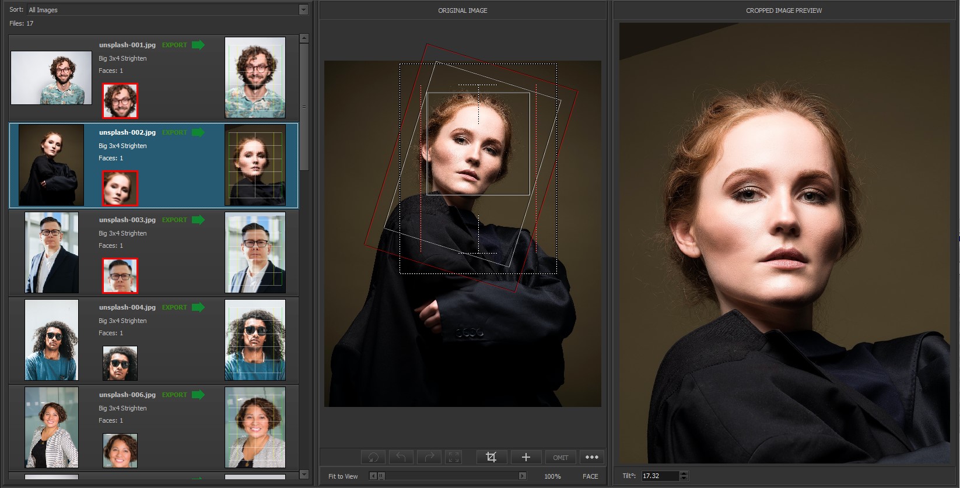Select the unsplash-006.jpg source thumbnail
960x488 pixels.
(51, 427)
